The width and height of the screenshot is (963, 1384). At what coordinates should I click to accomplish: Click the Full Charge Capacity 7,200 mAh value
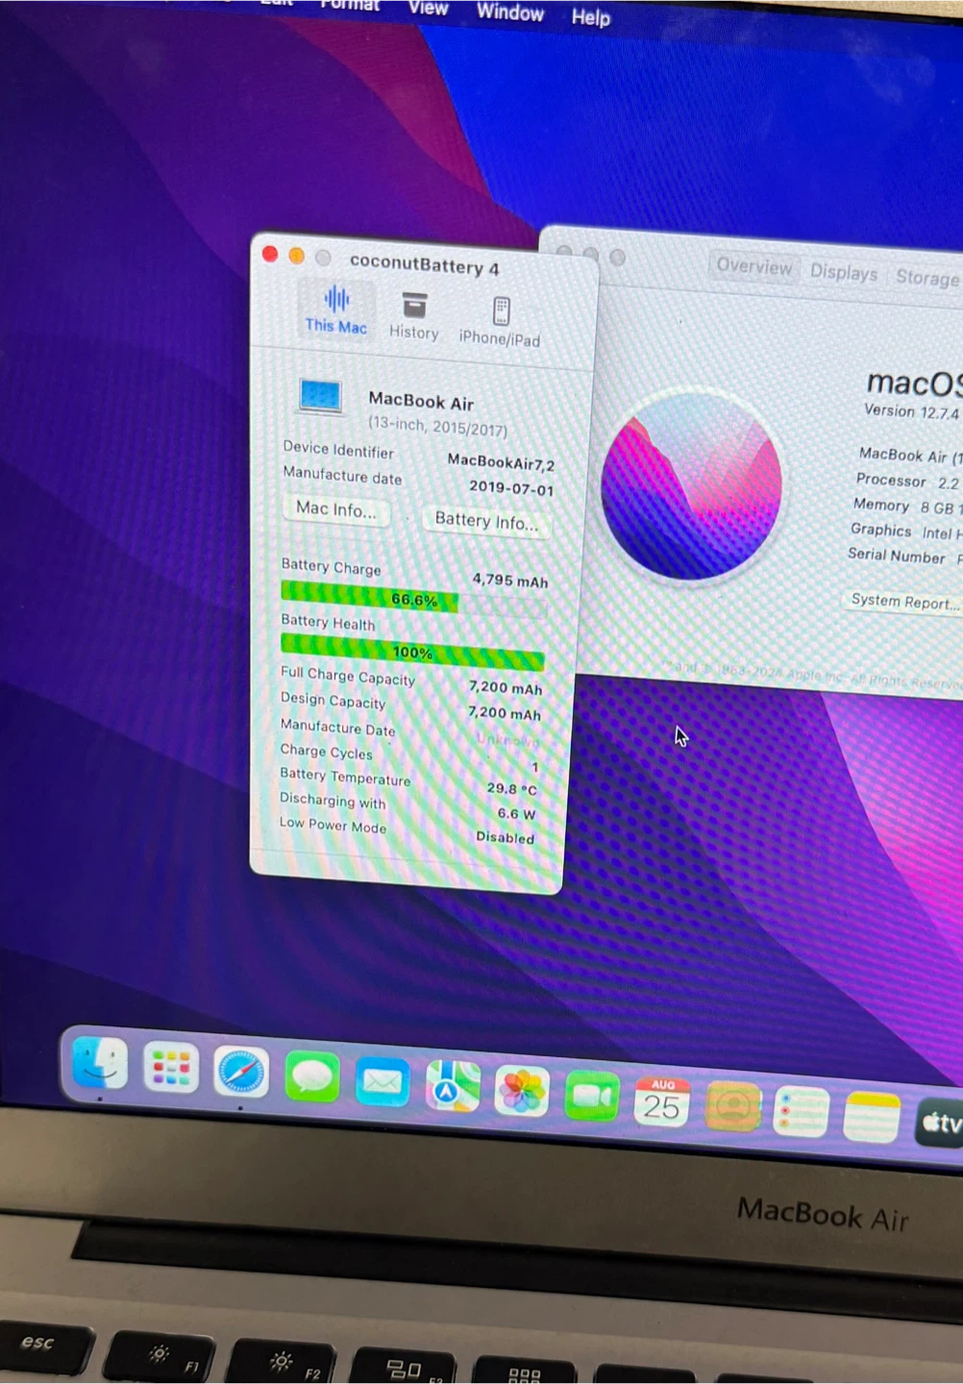506,687
